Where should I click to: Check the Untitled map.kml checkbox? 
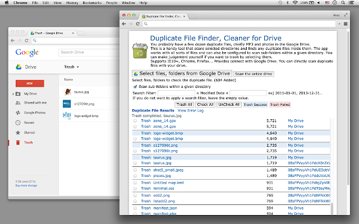pyautogui.click(x=135, y=183)
